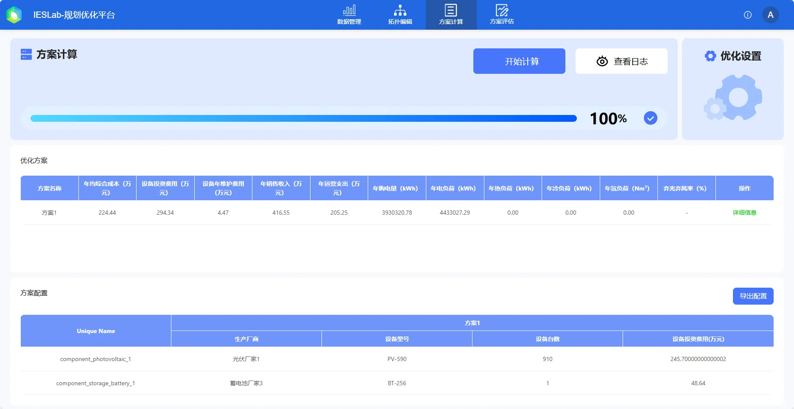Click the IESLab-规划优化平台 title
Viewport: 794px width, 409px height.
pyautogui.click(x=74, y=15)
